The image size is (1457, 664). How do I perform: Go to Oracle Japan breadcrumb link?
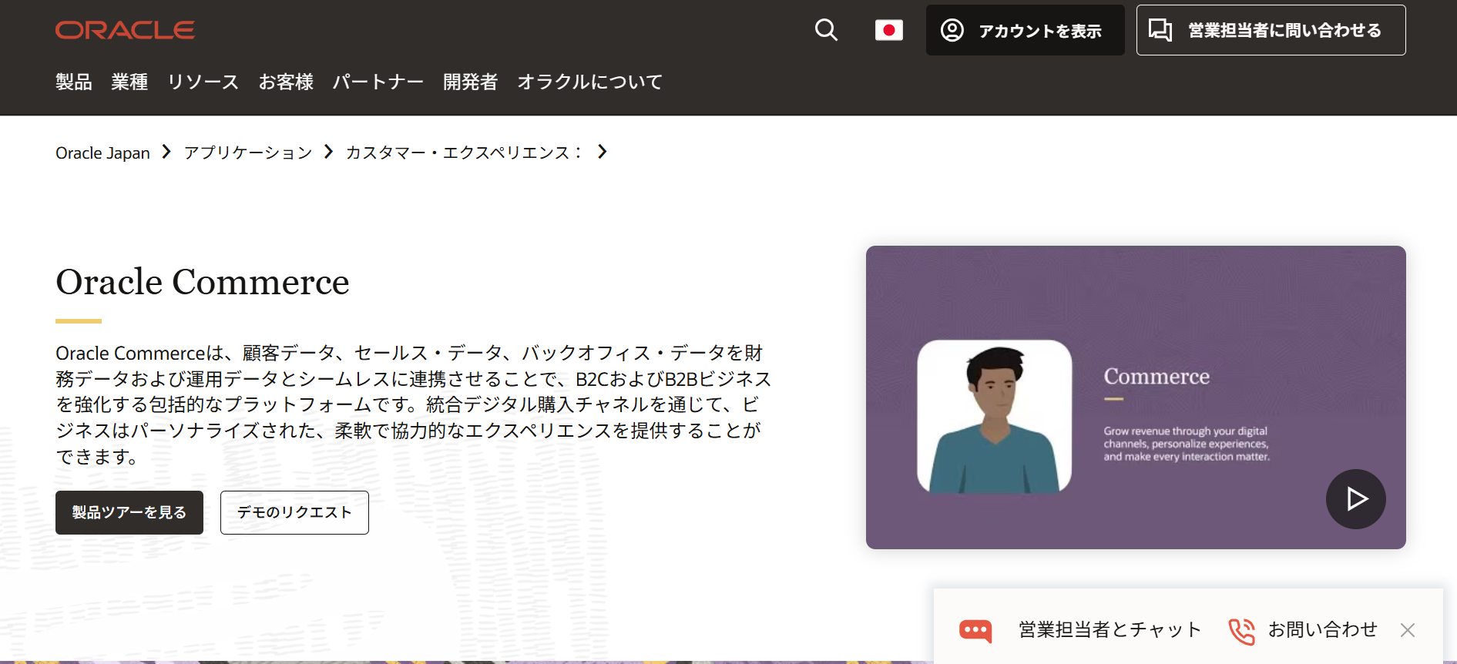coord(102,153)
